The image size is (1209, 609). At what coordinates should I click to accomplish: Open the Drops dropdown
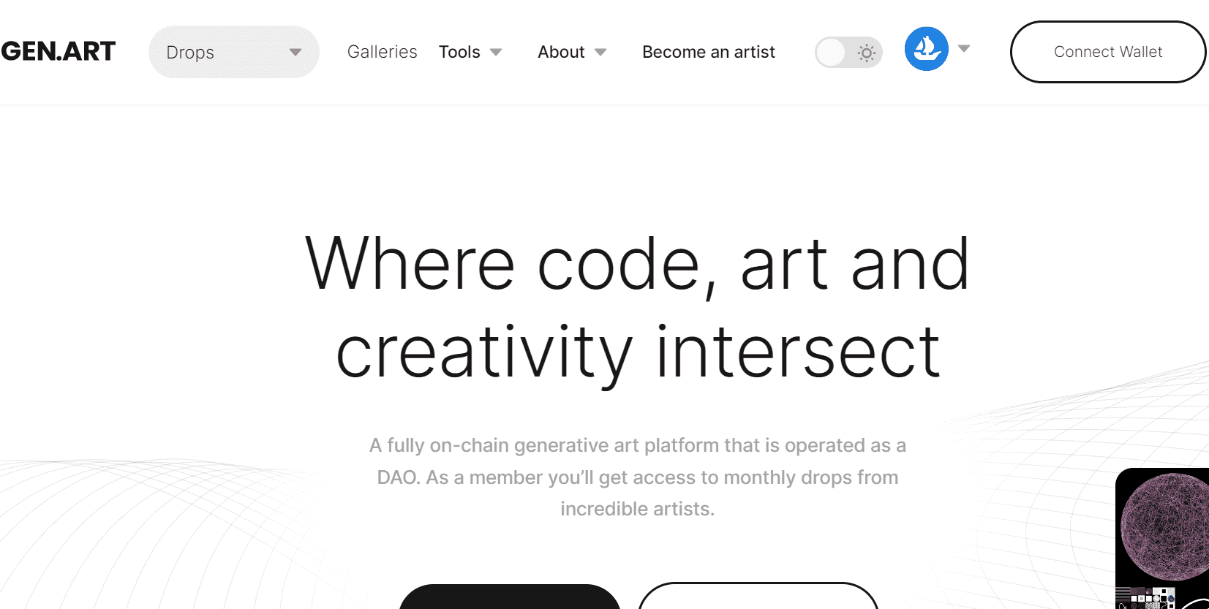233,51
